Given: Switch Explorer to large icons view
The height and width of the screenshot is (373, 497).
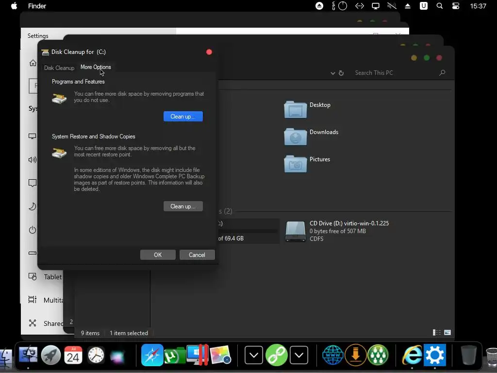Looking at the screenshot, I should pos(447,332).
